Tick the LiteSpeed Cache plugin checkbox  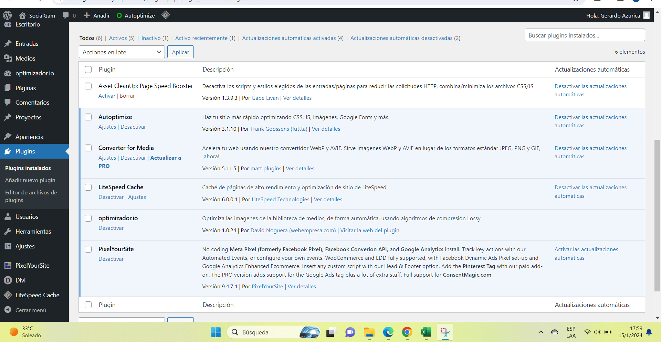[x=88, y=187]
